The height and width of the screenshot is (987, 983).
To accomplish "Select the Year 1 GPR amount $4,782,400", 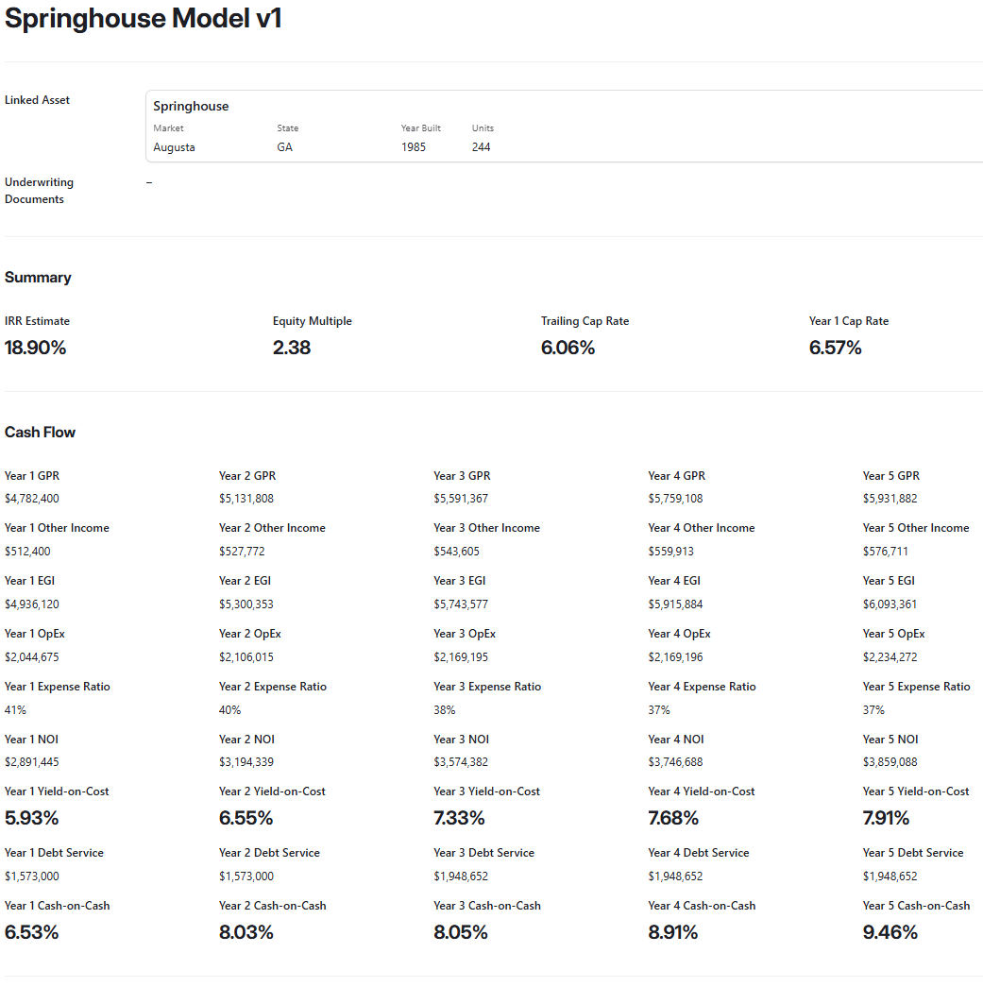I will [x=35, y=498].
